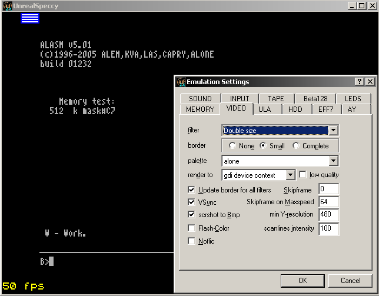Select the None border radio button
This screenshot has width=379, height=296.
(233, 146)
